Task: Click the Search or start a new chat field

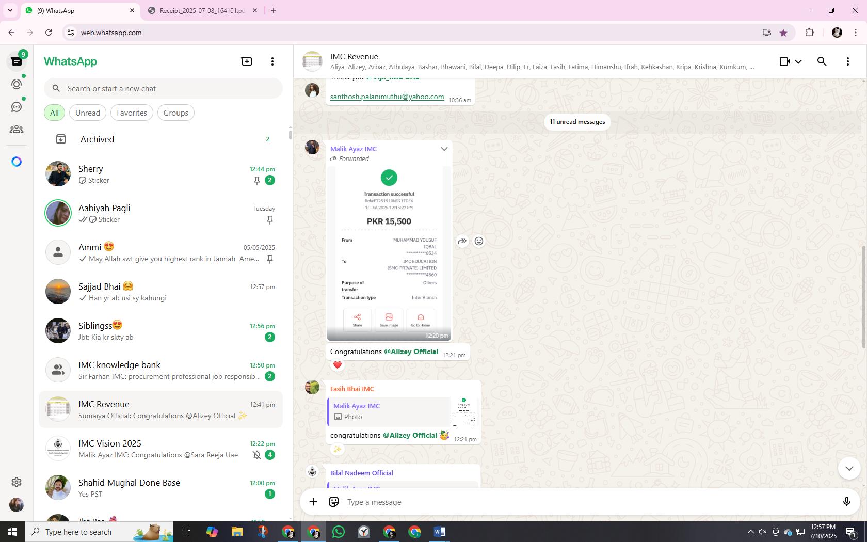Action: (x=163, y=89)
